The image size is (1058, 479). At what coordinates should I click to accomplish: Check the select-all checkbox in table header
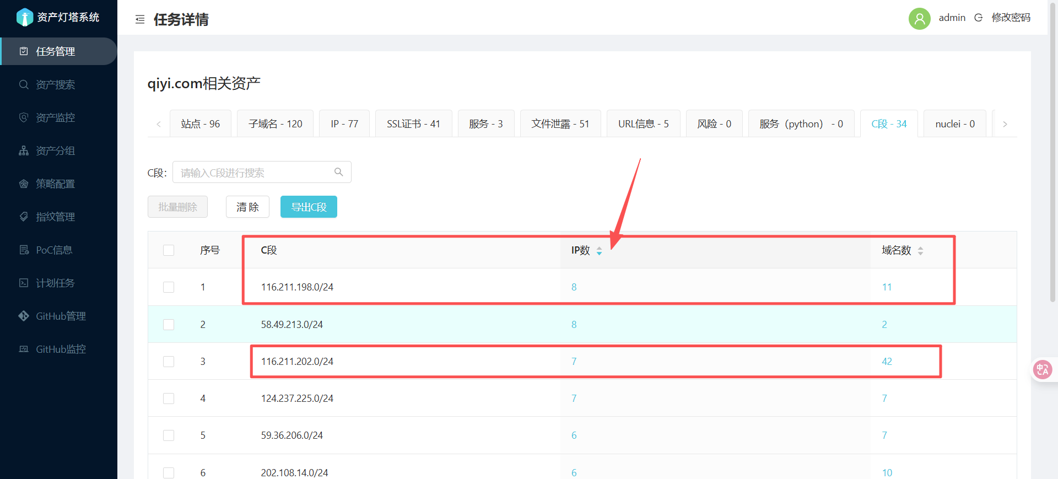point(169,250)
